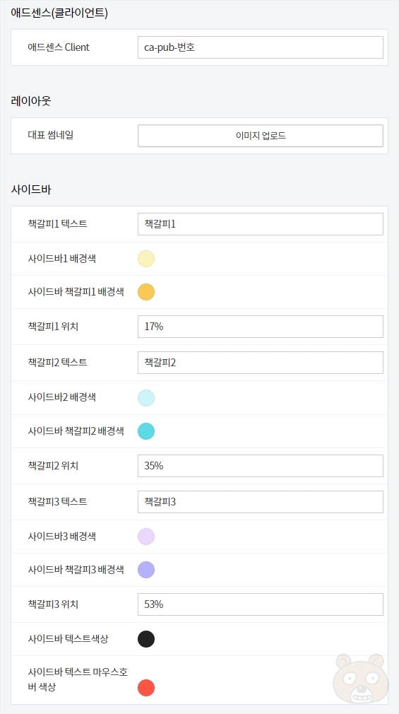399x714 pixels.
Task: Open the 마우스호버 색상 red swatch
Action: [x=146, y=688]
